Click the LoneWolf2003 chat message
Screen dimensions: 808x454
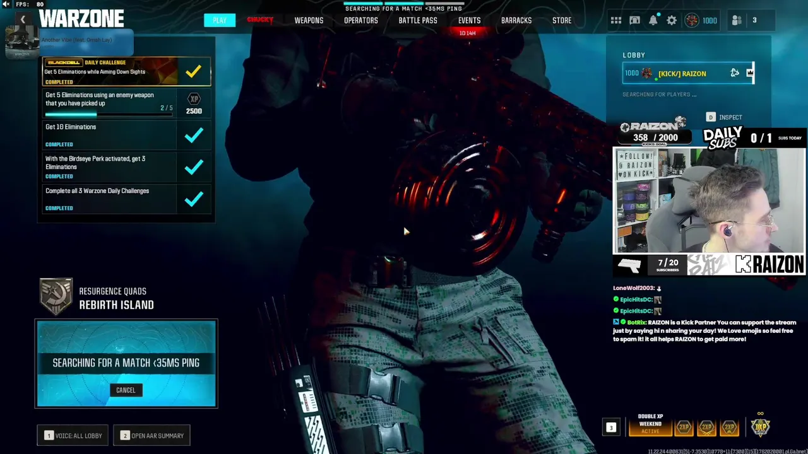click(x=638, y=288)
